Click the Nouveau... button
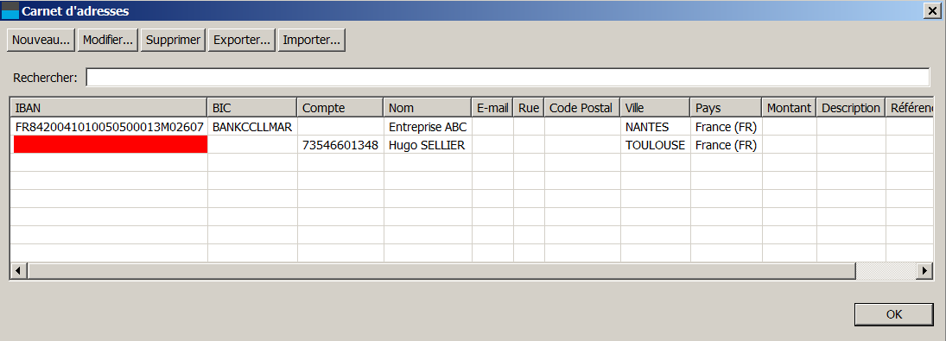Viewport: 946px width, 341px height. pyautogui.click(x=41, y=41)
